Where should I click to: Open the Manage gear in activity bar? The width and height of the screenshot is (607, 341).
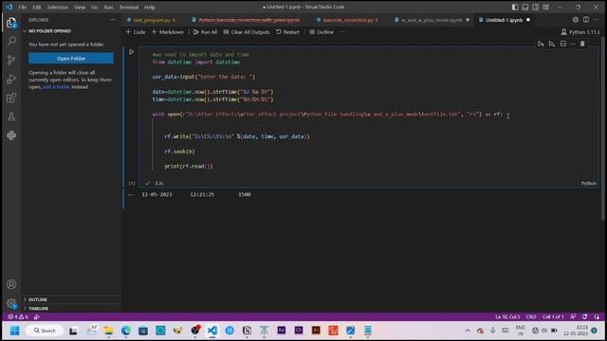[11, 303]
